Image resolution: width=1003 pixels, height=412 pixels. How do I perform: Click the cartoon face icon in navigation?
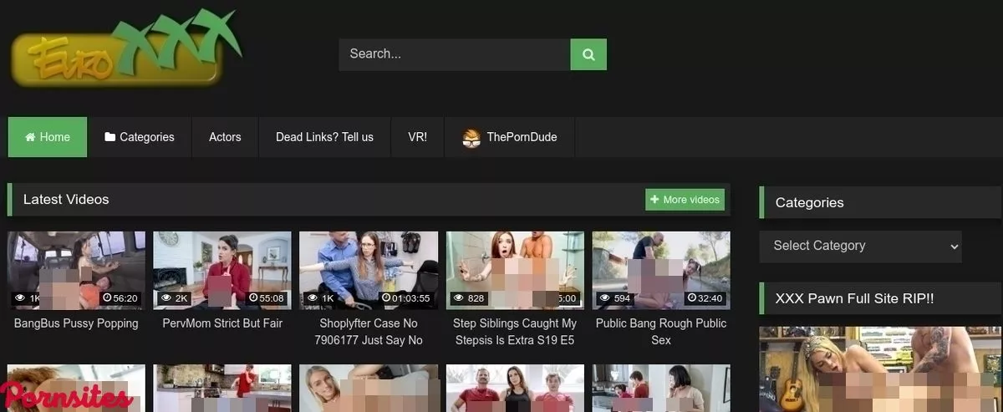coord(471,138)
